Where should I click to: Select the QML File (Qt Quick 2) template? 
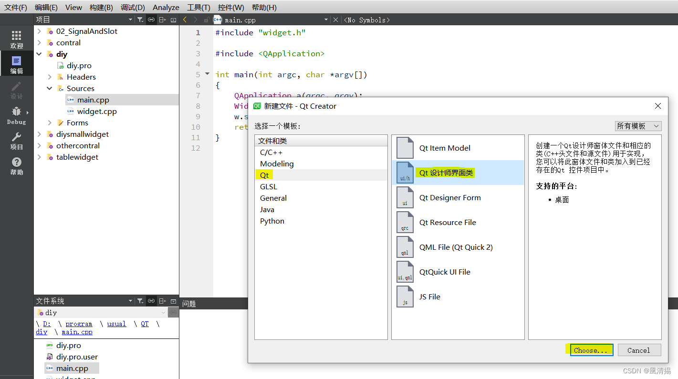[458, 247]
